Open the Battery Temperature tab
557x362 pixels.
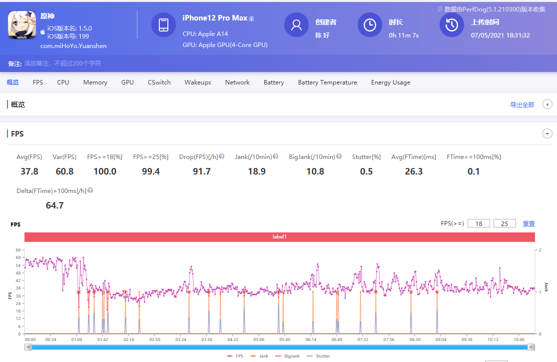(x=328, y=82)
